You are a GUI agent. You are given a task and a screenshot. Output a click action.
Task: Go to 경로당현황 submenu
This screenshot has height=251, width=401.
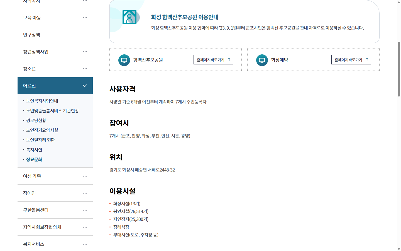tap(36, 120)
